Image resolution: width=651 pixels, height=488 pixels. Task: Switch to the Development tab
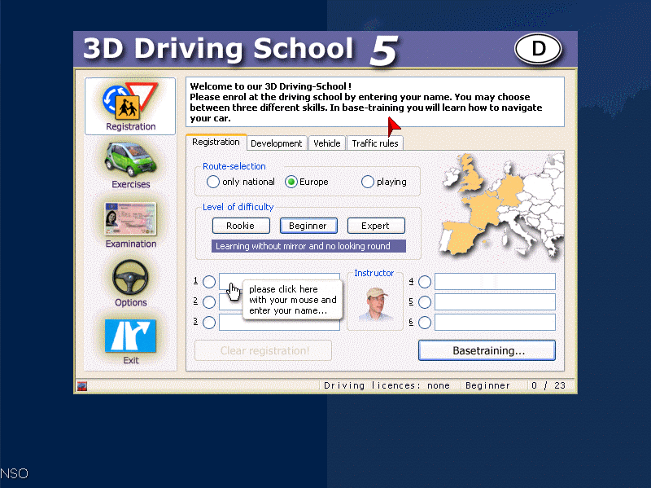click(277, 143)
